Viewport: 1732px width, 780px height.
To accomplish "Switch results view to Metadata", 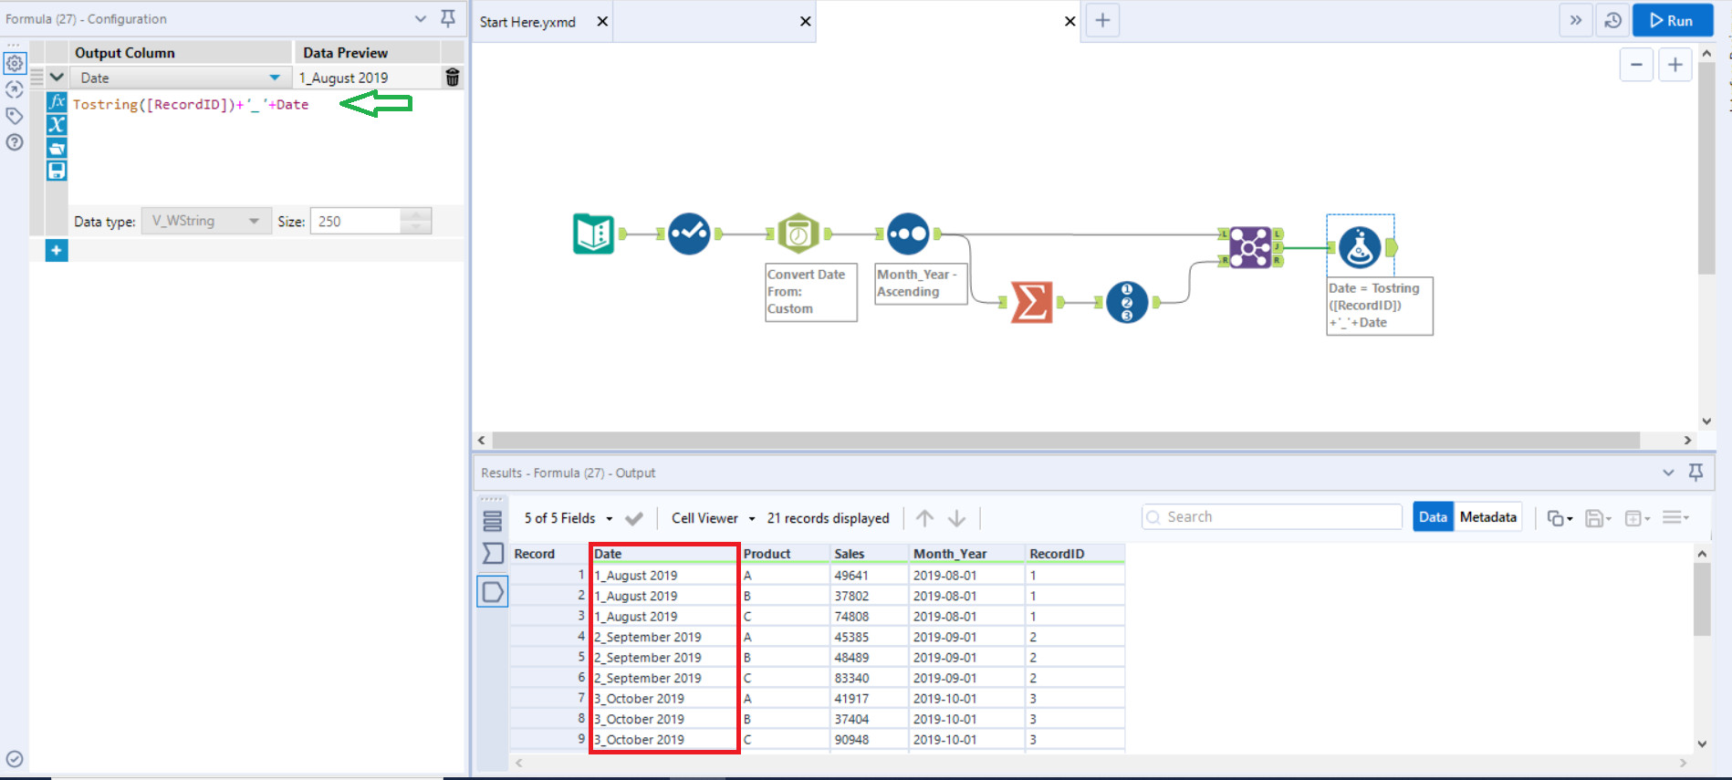I will [1487, 517].
